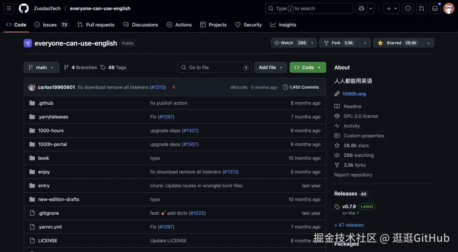The image size is (458, 252).
Task: Open the book folder
Action: (x=44, y=158)
